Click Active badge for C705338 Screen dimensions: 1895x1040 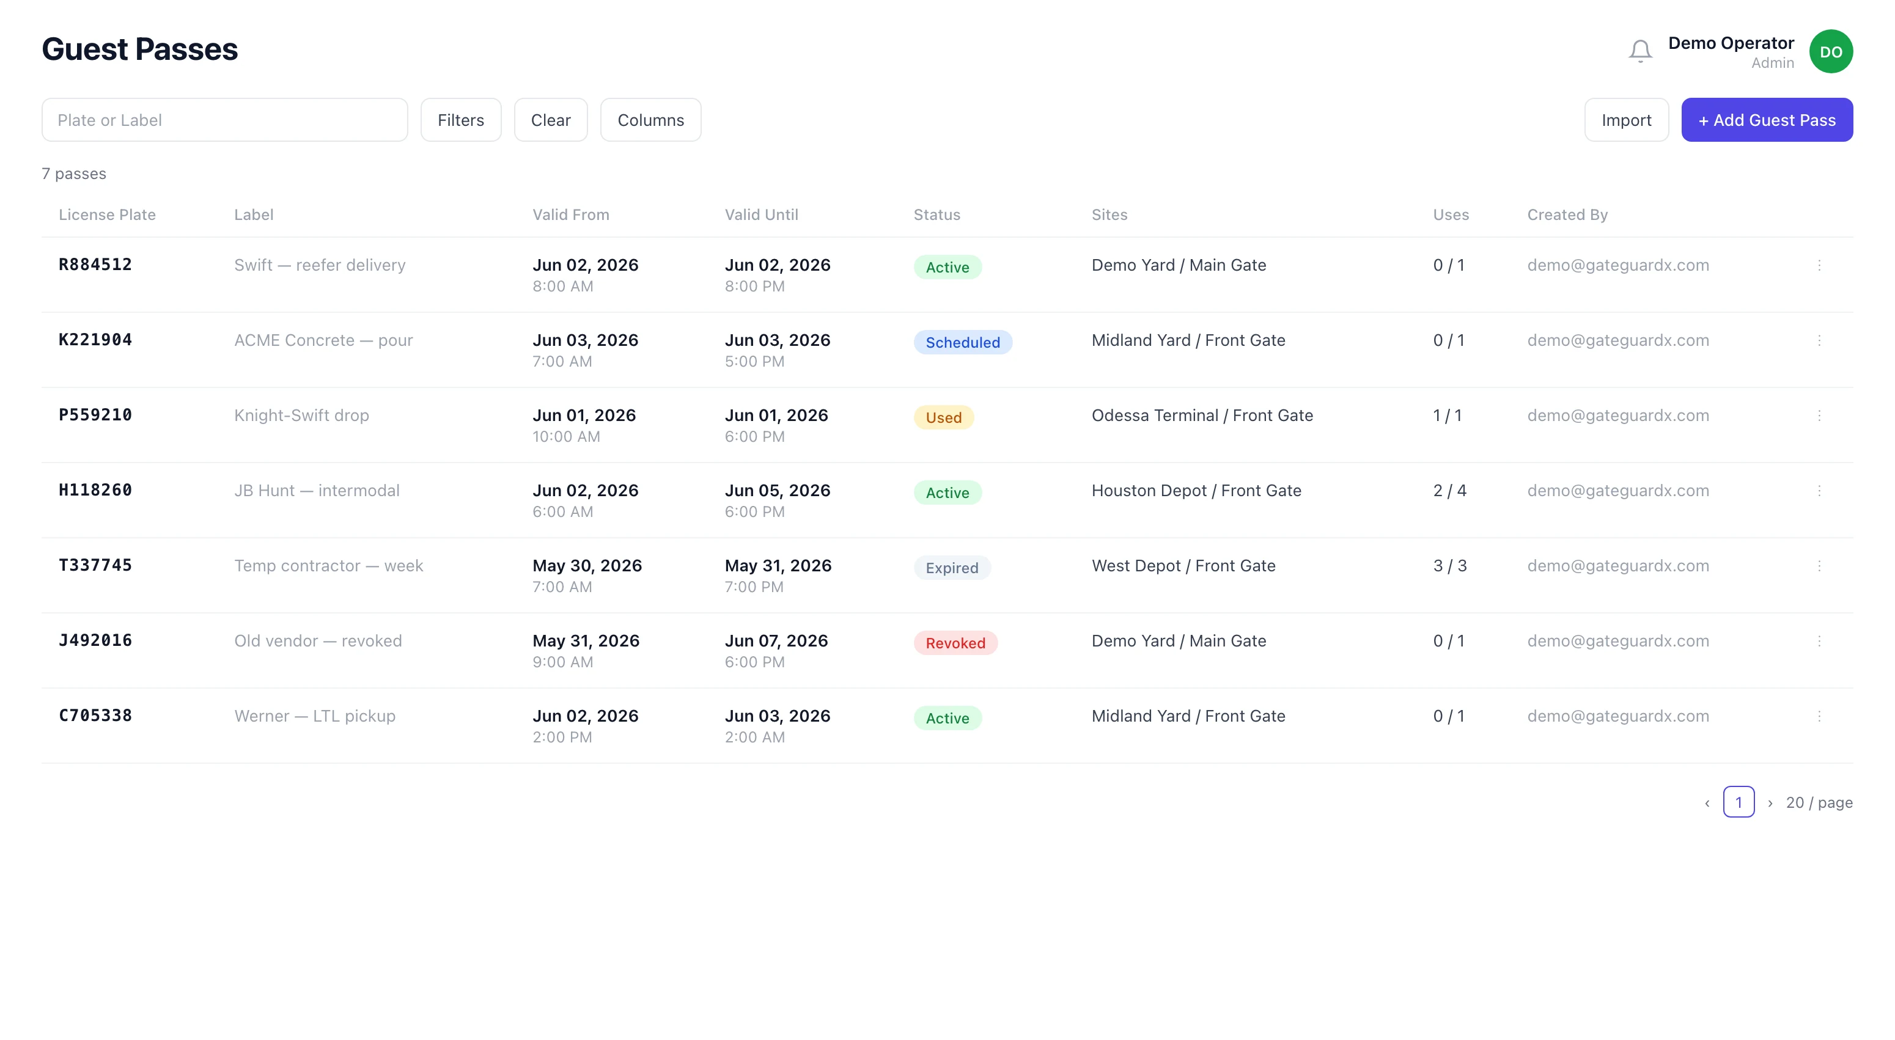(x=947, y=717)
